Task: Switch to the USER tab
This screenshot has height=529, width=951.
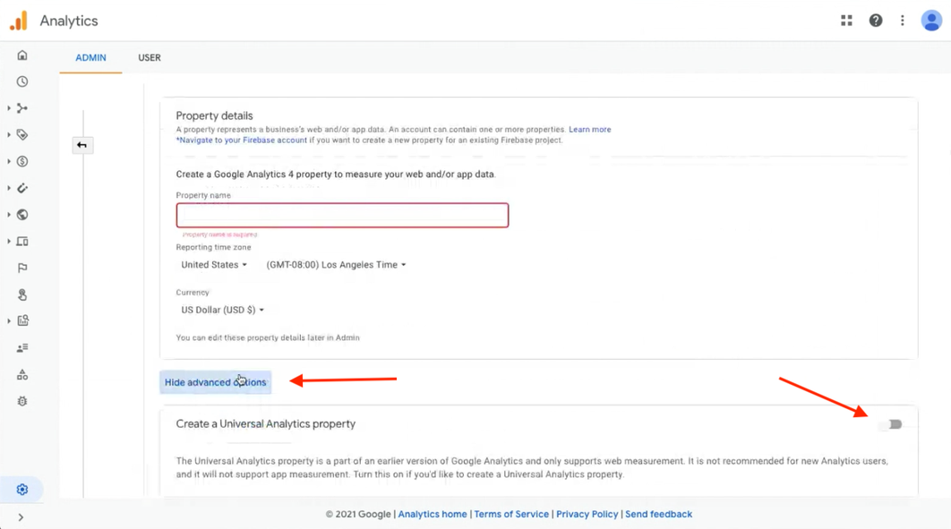Action: [x=150, y=57]
